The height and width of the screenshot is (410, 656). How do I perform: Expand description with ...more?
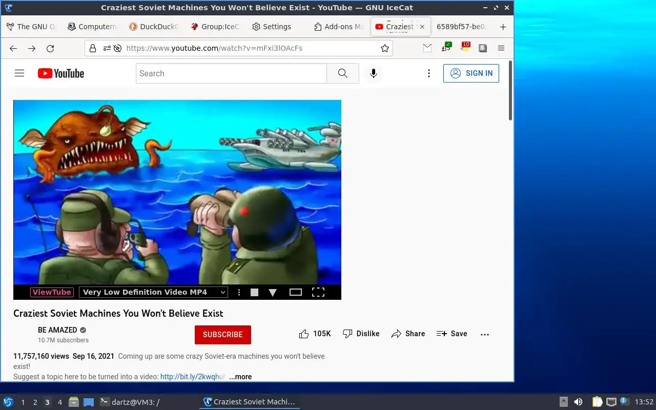point(240,377)
